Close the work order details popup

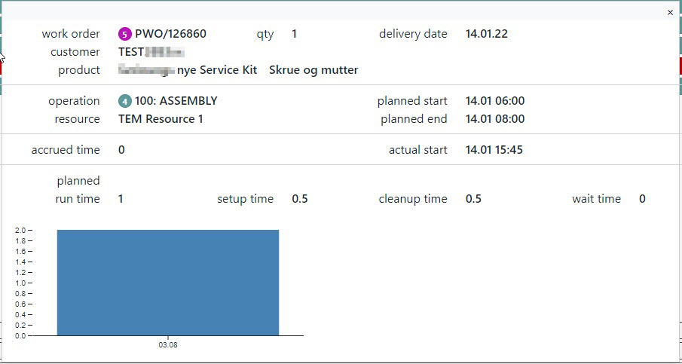click(671, 12)
